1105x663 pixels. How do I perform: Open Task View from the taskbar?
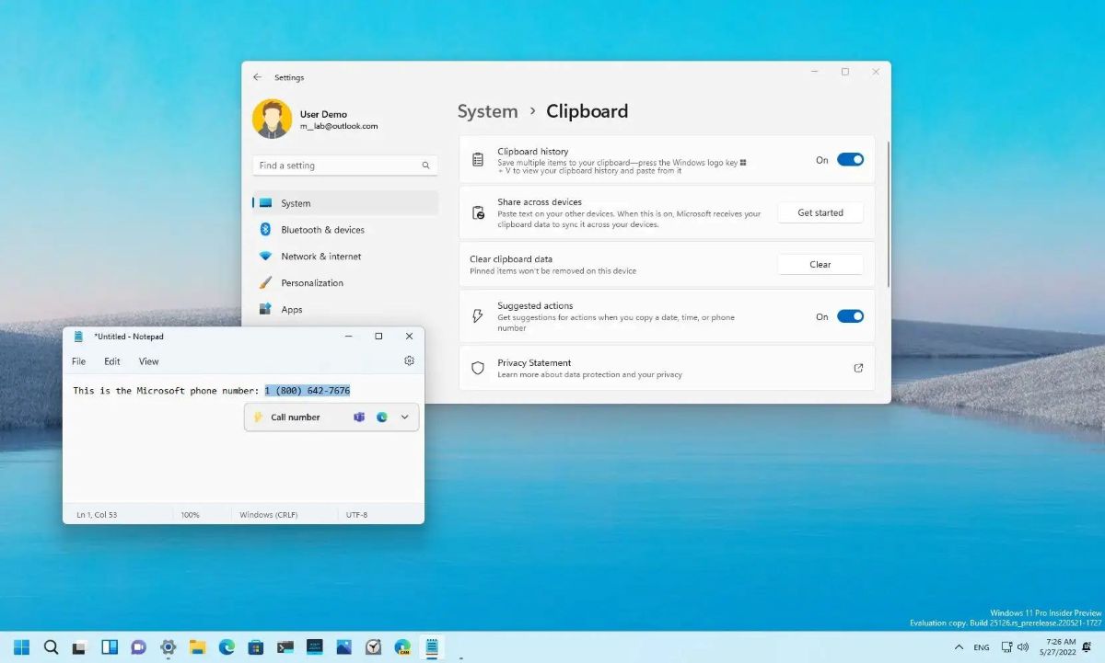point(80,647)
